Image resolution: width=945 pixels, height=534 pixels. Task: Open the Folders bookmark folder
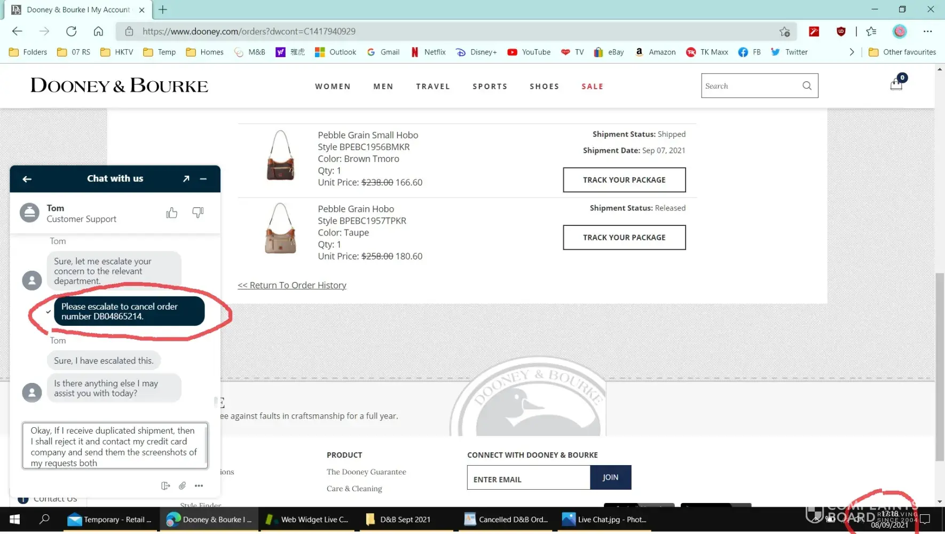28,52
